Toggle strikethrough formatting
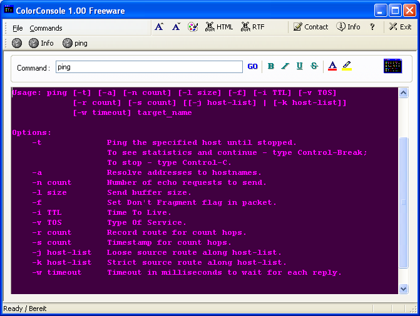 pyautogui.click(x=314, y=66)
